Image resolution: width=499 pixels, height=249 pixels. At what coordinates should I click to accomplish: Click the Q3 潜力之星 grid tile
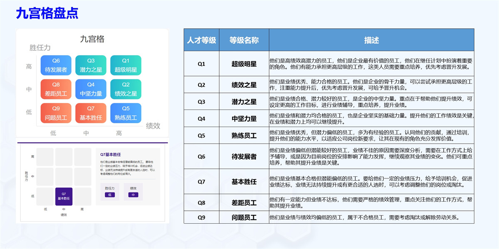91,66
